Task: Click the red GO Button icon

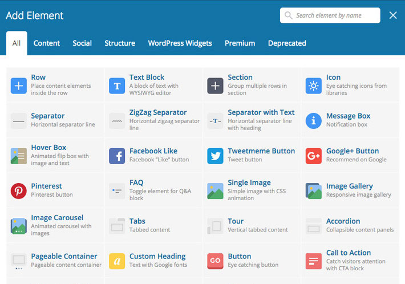Action: click(215, 261)
